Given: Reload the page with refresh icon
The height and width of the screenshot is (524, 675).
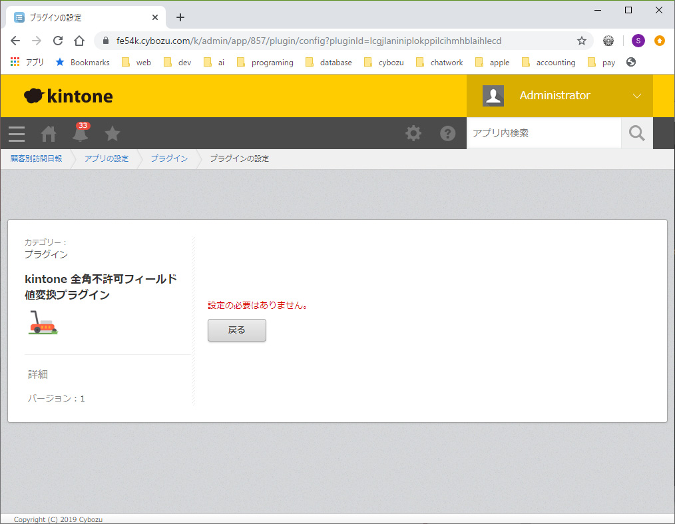Looking at the screenshot, I should (x=58, y=41).
